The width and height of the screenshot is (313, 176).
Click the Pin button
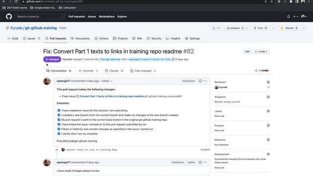click(217, 28)
